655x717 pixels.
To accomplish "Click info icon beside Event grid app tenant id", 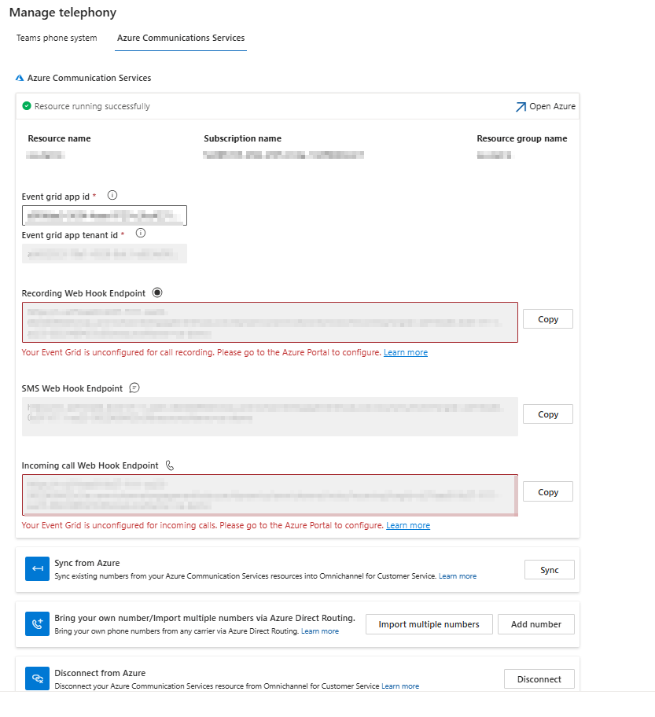I will (x=141, y=233).
